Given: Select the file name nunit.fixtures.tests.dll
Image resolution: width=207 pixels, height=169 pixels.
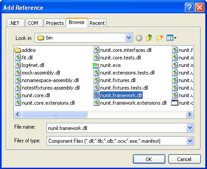Looking at the screenshot, I should tap(124, 88).
